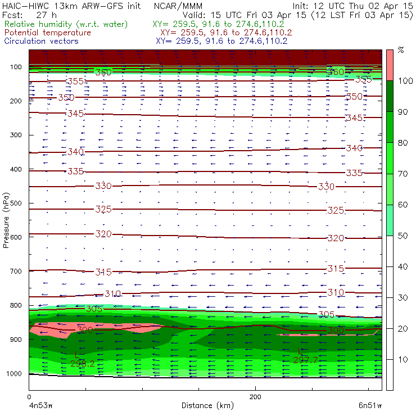
Task: Click the right "340" contour label
Action: 355,148
